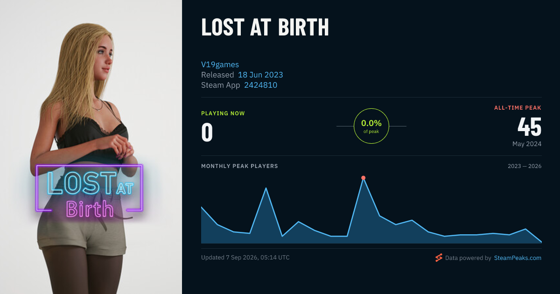Image resolution: width=560 pixels, height=294 pixels.
Task: Click the May 2024 peak date label
Action: coord(527,144)
